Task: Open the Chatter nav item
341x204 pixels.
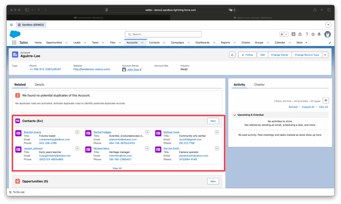Action: [x=246, y=43]
